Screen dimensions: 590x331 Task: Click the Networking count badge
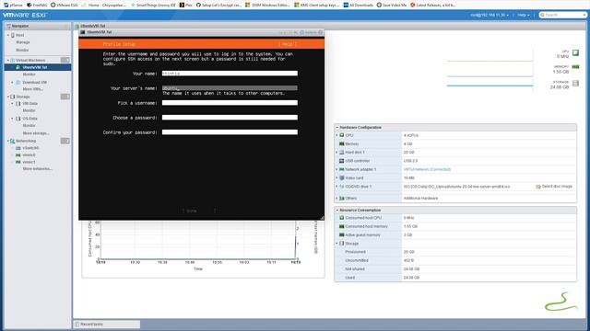tap(65, 141)
